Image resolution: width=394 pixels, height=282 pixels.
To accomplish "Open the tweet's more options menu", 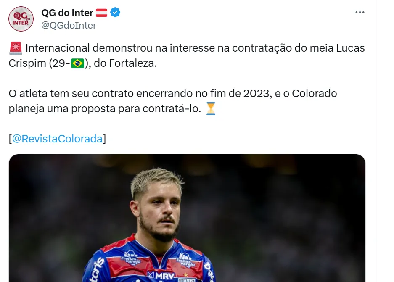I will [x=360, y=13].
